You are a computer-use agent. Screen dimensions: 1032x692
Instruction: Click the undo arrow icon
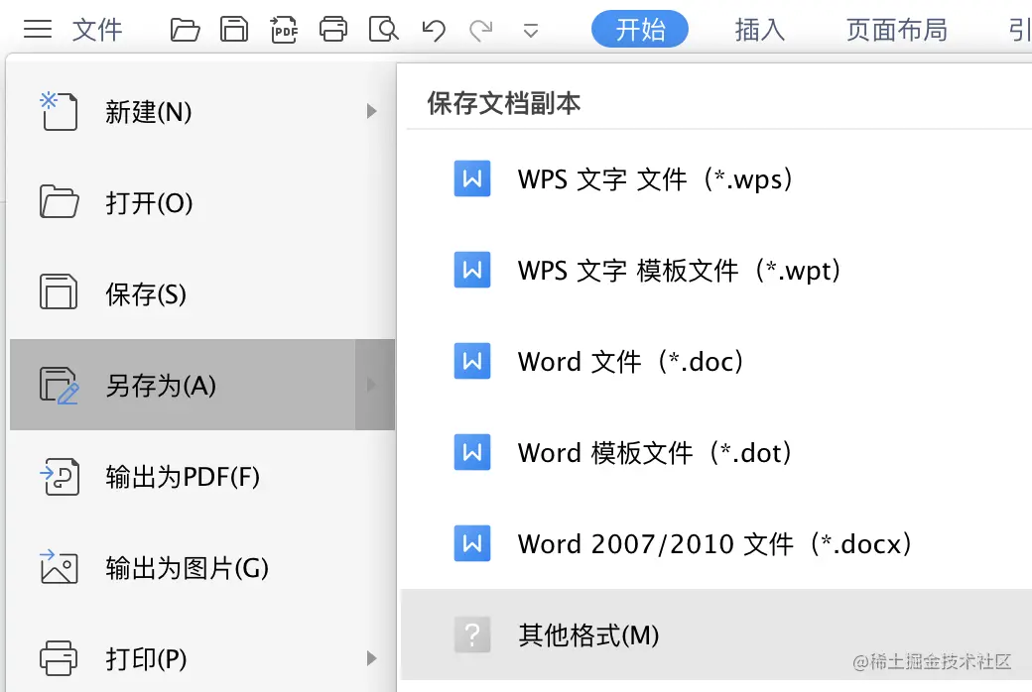point(433,31)
